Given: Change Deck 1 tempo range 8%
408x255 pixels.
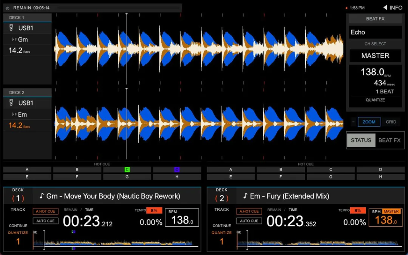Looking at the screenshot, I should click(154, 210).
